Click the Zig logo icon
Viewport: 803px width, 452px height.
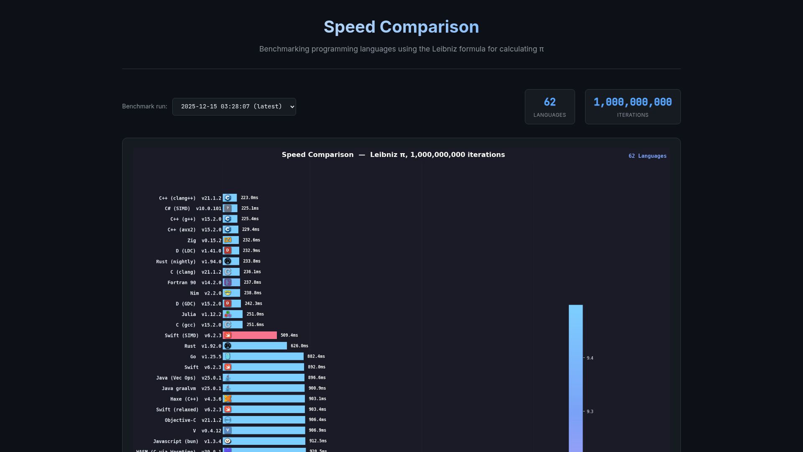pyautogui.click(x=228, y=240)
